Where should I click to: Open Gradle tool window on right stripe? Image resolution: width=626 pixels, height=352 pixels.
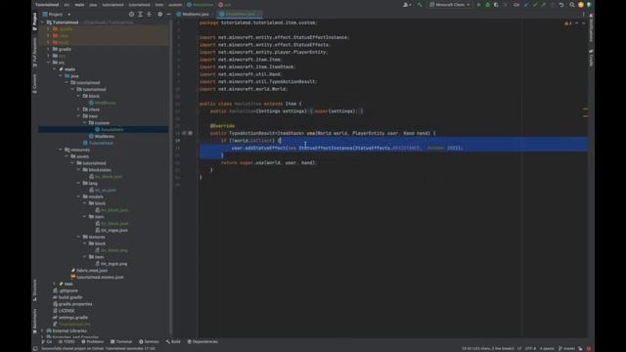(x=591, y=59)
